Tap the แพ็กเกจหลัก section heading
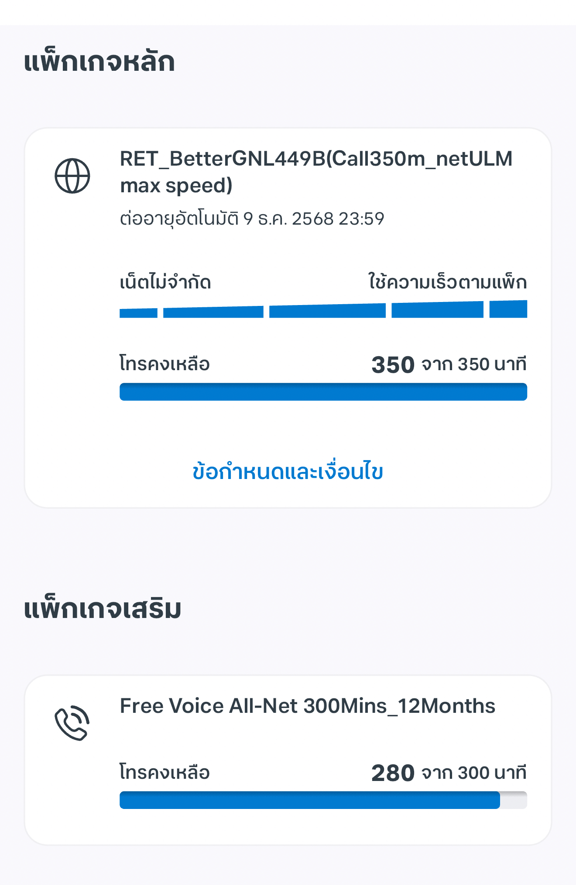Viewport: 576px width, 885px height. point(99,61)
